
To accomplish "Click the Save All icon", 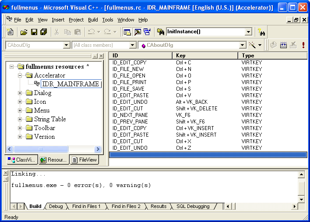I will point(43,32).
